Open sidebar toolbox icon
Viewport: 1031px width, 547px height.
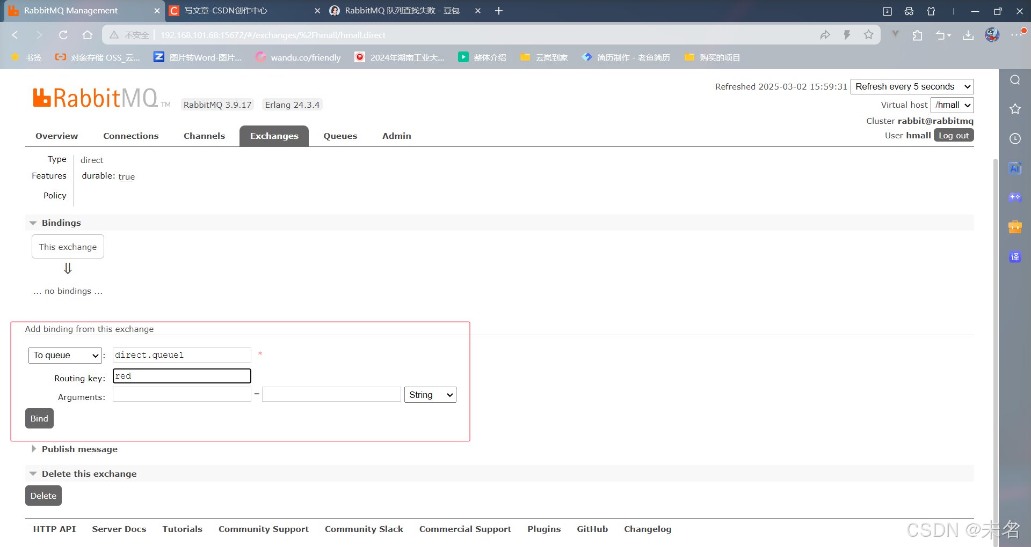1015,227
